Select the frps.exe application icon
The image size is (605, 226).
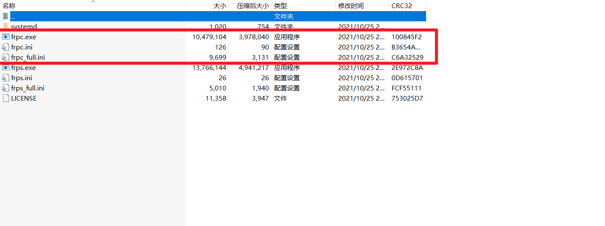pos(6,68)
